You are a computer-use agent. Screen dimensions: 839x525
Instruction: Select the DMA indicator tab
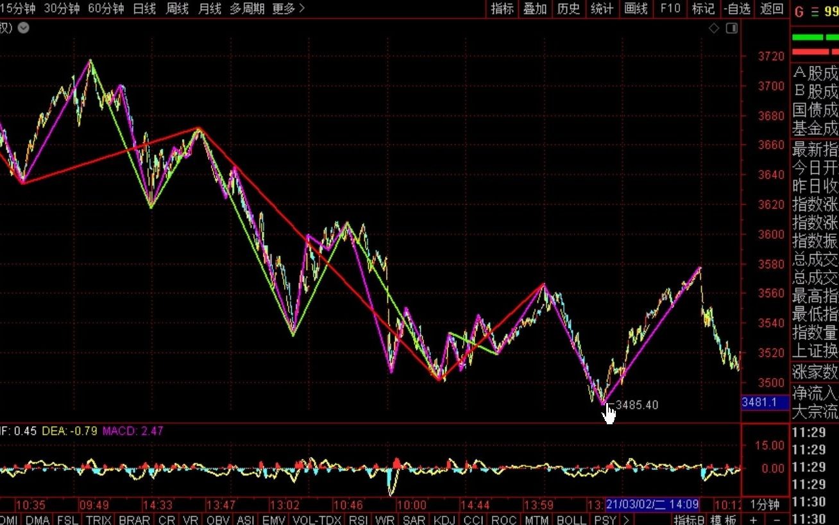pyautogui.click(x=38, y=519)
